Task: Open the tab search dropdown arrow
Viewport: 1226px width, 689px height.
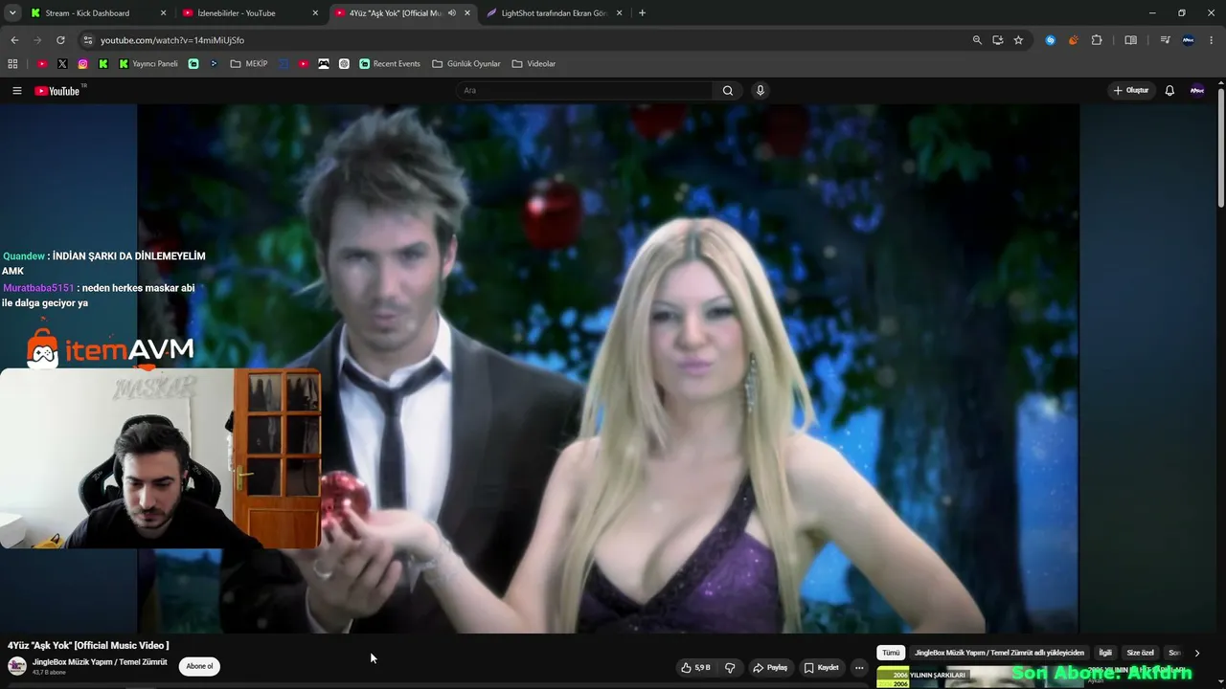Action: pos(12,13)
